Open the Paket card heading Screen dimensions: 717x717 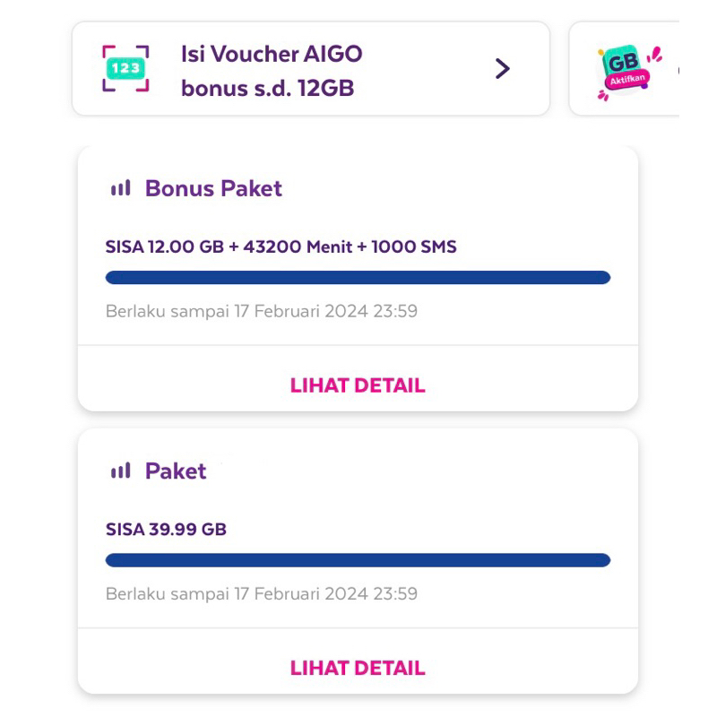click(176, 471)
